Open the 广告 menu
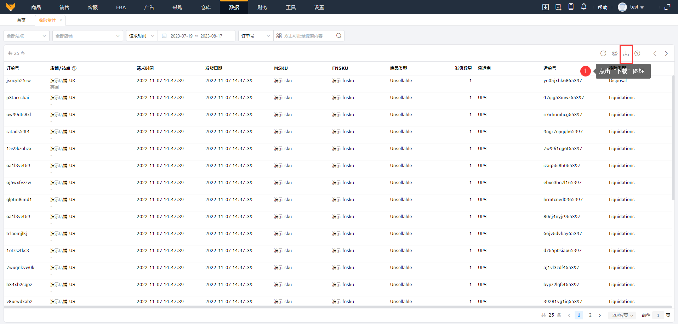 pyautogui.click(x=149, y=7)
